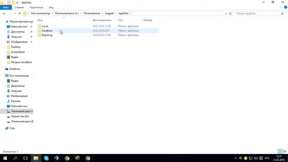Click Локальный диск (C:) breadcrumb
The image size is (288, 162).
pos(67,13)
